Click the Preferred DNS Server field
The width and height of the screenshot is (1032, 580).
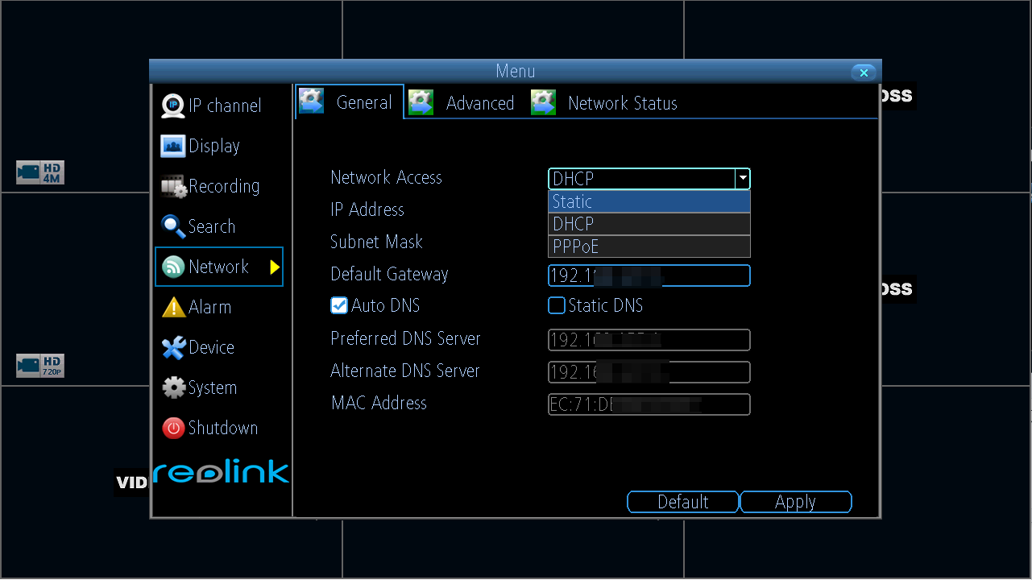(649, 340)
